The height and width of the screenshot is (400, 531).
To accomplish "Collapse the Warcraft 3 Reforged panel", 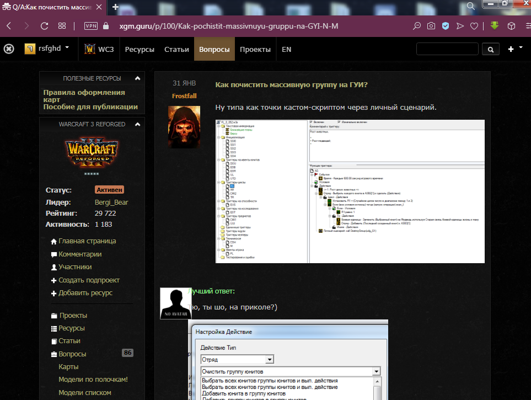I will pos(137,124).
